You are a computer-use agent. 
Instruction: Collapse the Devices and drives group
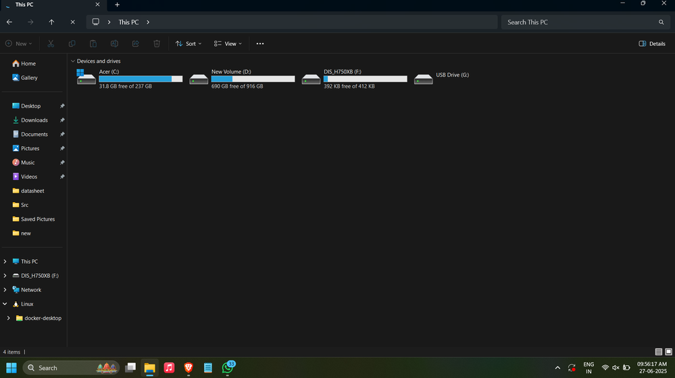click(73, 62)
